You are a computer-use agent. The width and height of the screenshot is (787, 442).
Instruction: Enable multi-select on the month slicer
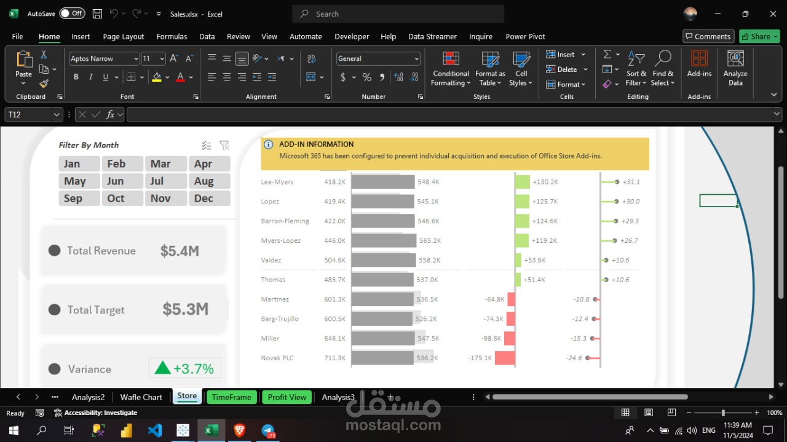207,145
